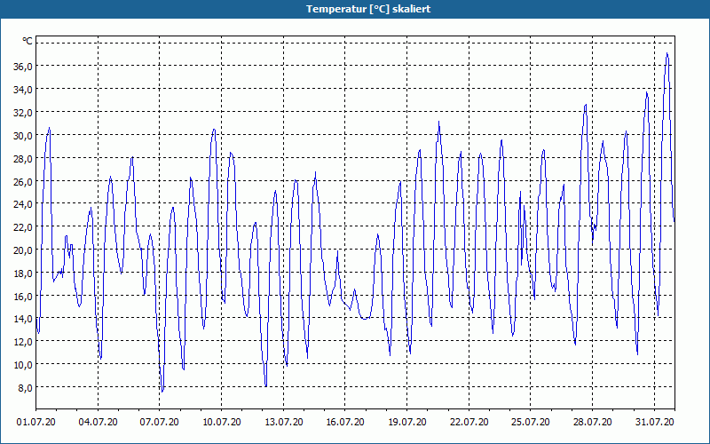Click the highest temperature peak near 37 °C

click(667, 53)
